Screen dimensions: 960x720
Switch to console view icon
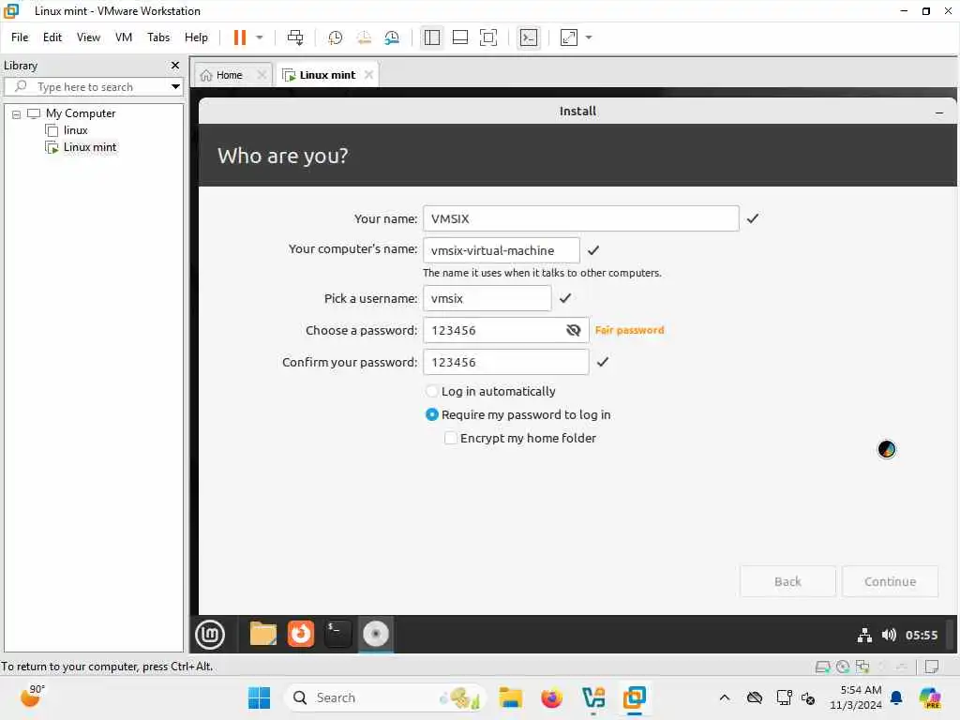[x=529, y=37]
